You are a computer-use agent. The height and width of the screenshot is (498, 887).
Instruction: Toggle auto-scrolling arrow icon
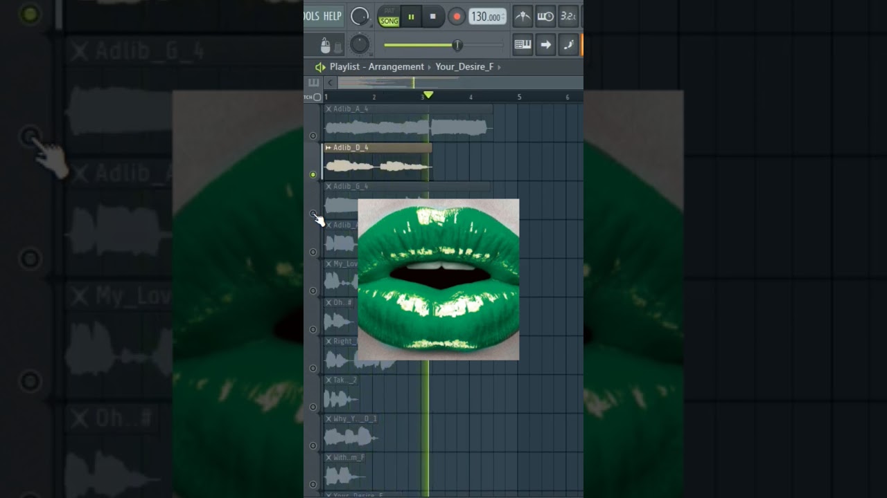tap(545, 45)
